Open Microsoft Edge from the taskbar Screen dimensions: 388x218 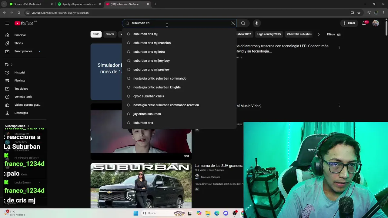pyautogui.click(x=217, y=213)
